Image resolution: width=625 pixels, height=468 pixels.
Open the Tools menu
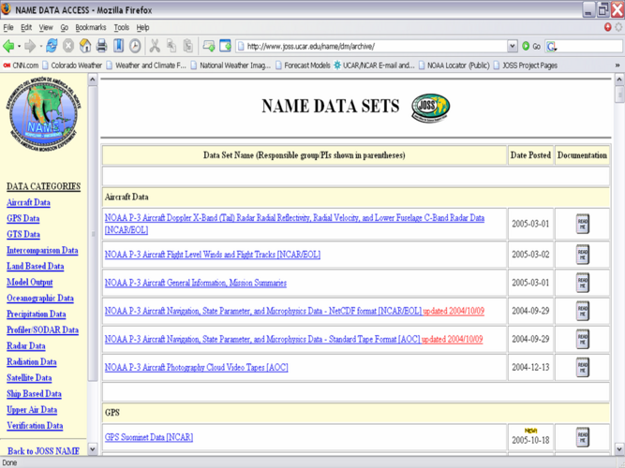121,28
